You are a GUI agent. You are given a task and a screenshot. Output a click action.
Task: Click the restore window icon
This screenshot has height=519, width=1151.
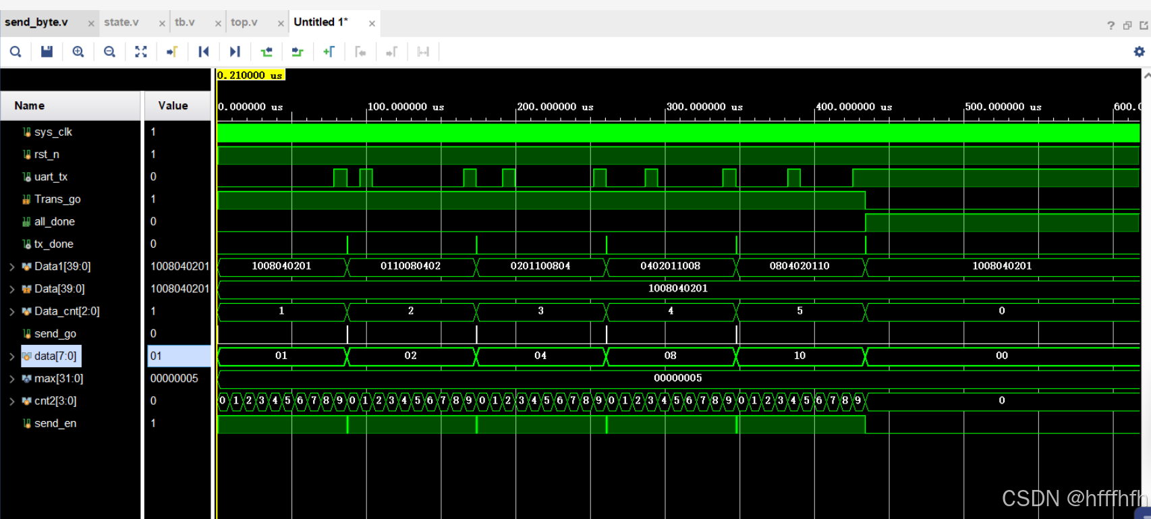(1127, 26)
